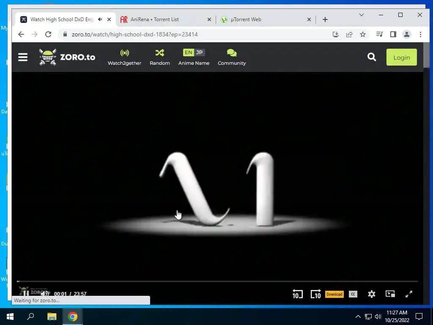Switch anime name to EN
Screen dimensions: 433x325
188,52
